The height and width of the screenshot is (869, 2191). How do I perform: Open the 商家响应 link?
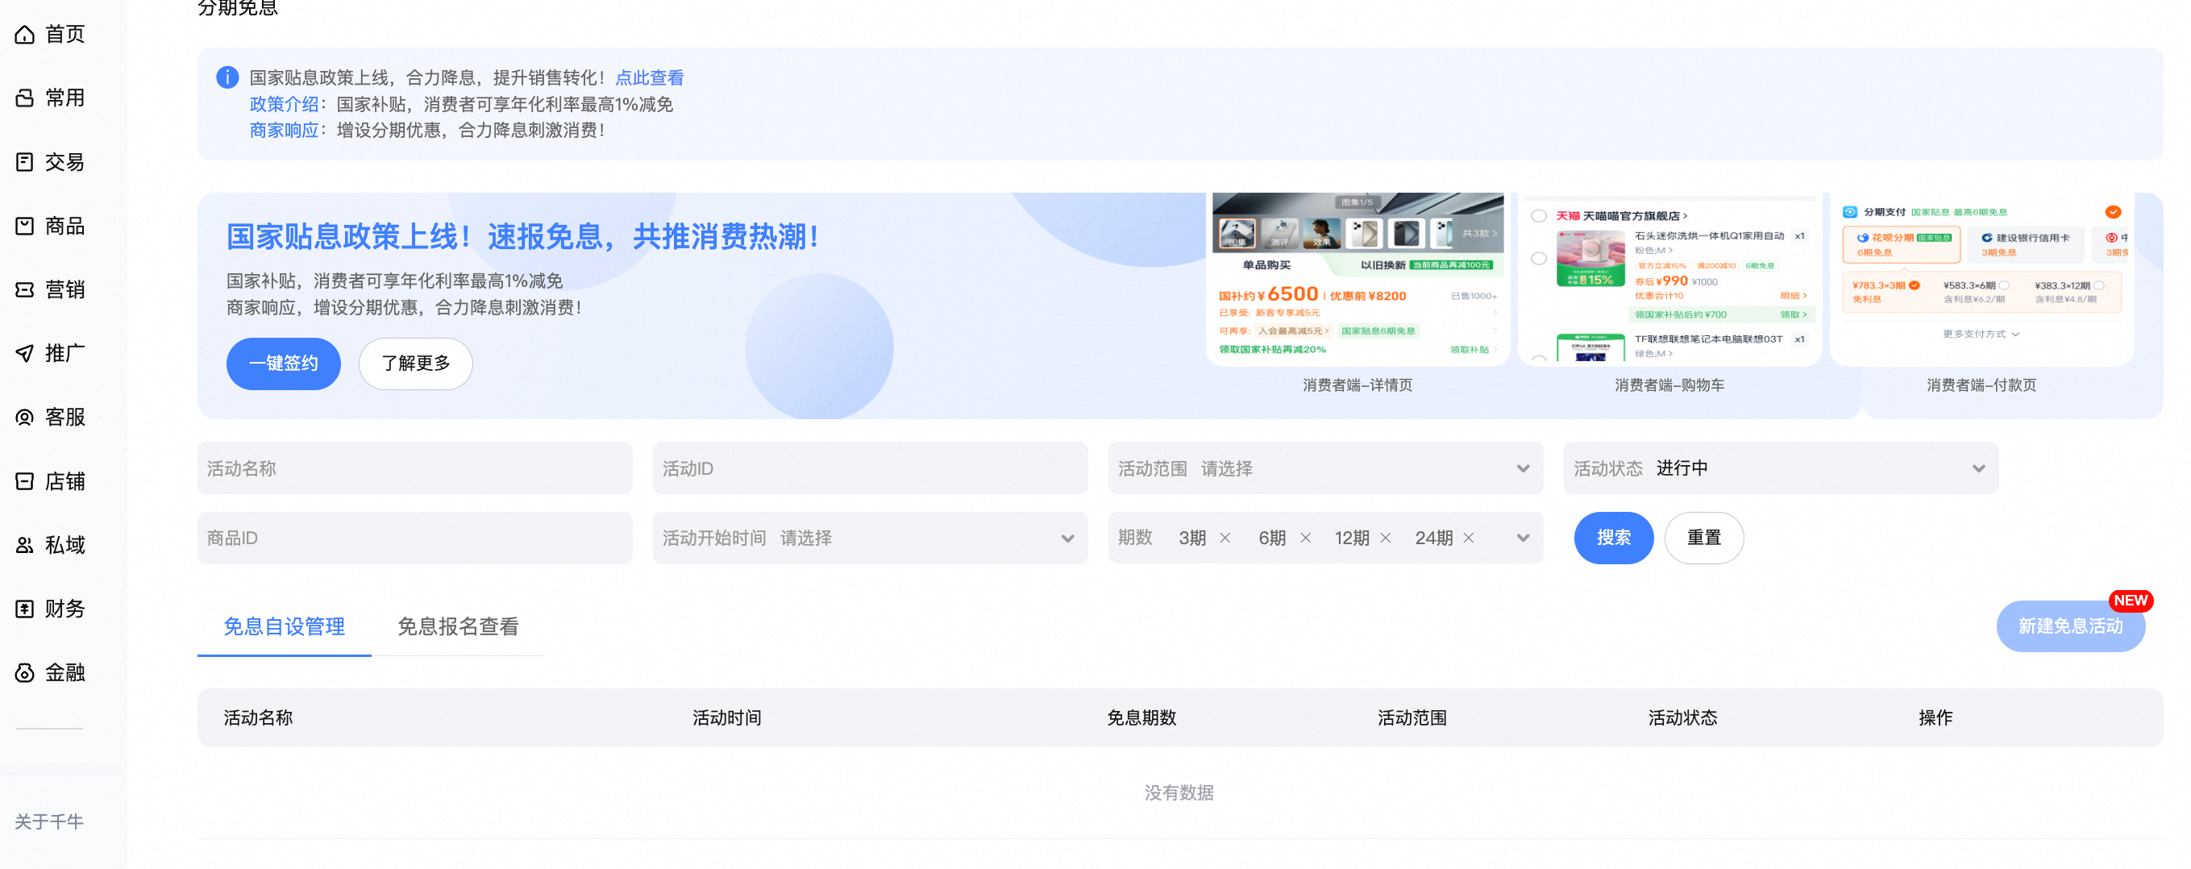pyautogui.click(x=283, y=130)
